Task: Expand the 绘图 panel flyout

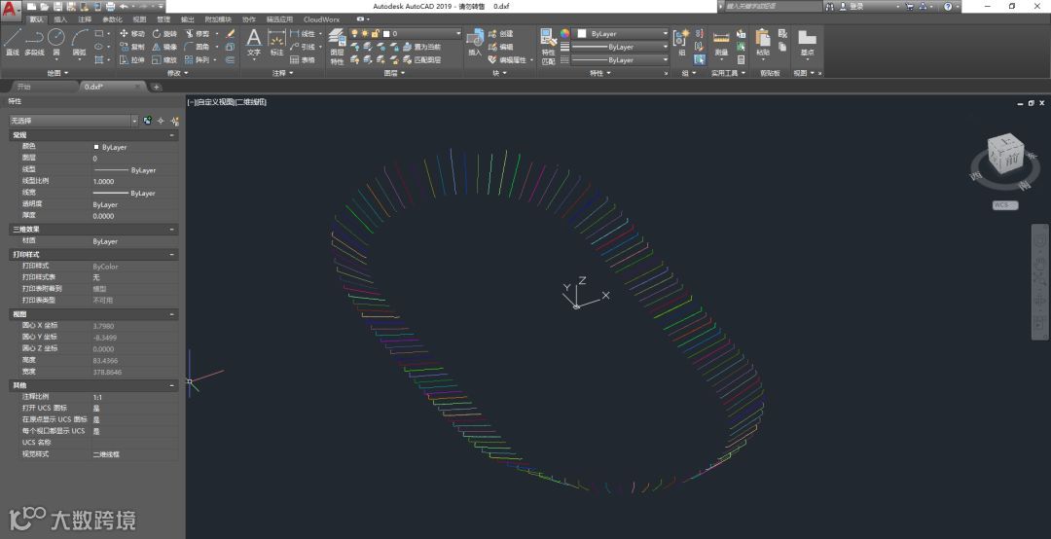Action: (x=57, y=73)
